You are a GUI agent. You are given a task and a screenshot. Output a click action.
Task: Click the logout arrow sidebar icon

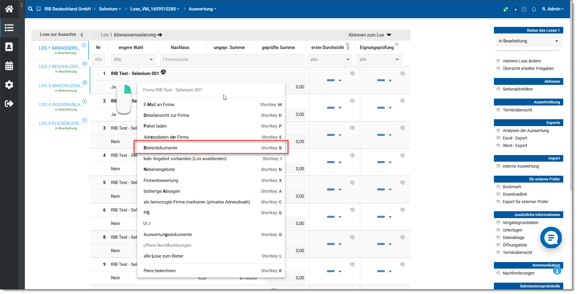click(x=9, y=104)
